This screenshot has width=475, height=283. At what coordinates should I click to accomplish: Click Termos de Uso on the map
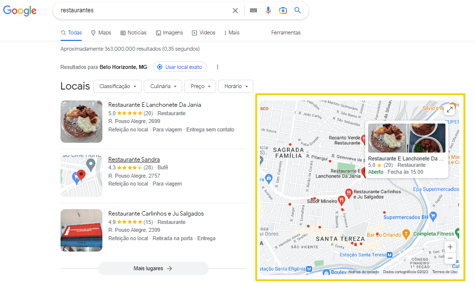coord(444,272)
